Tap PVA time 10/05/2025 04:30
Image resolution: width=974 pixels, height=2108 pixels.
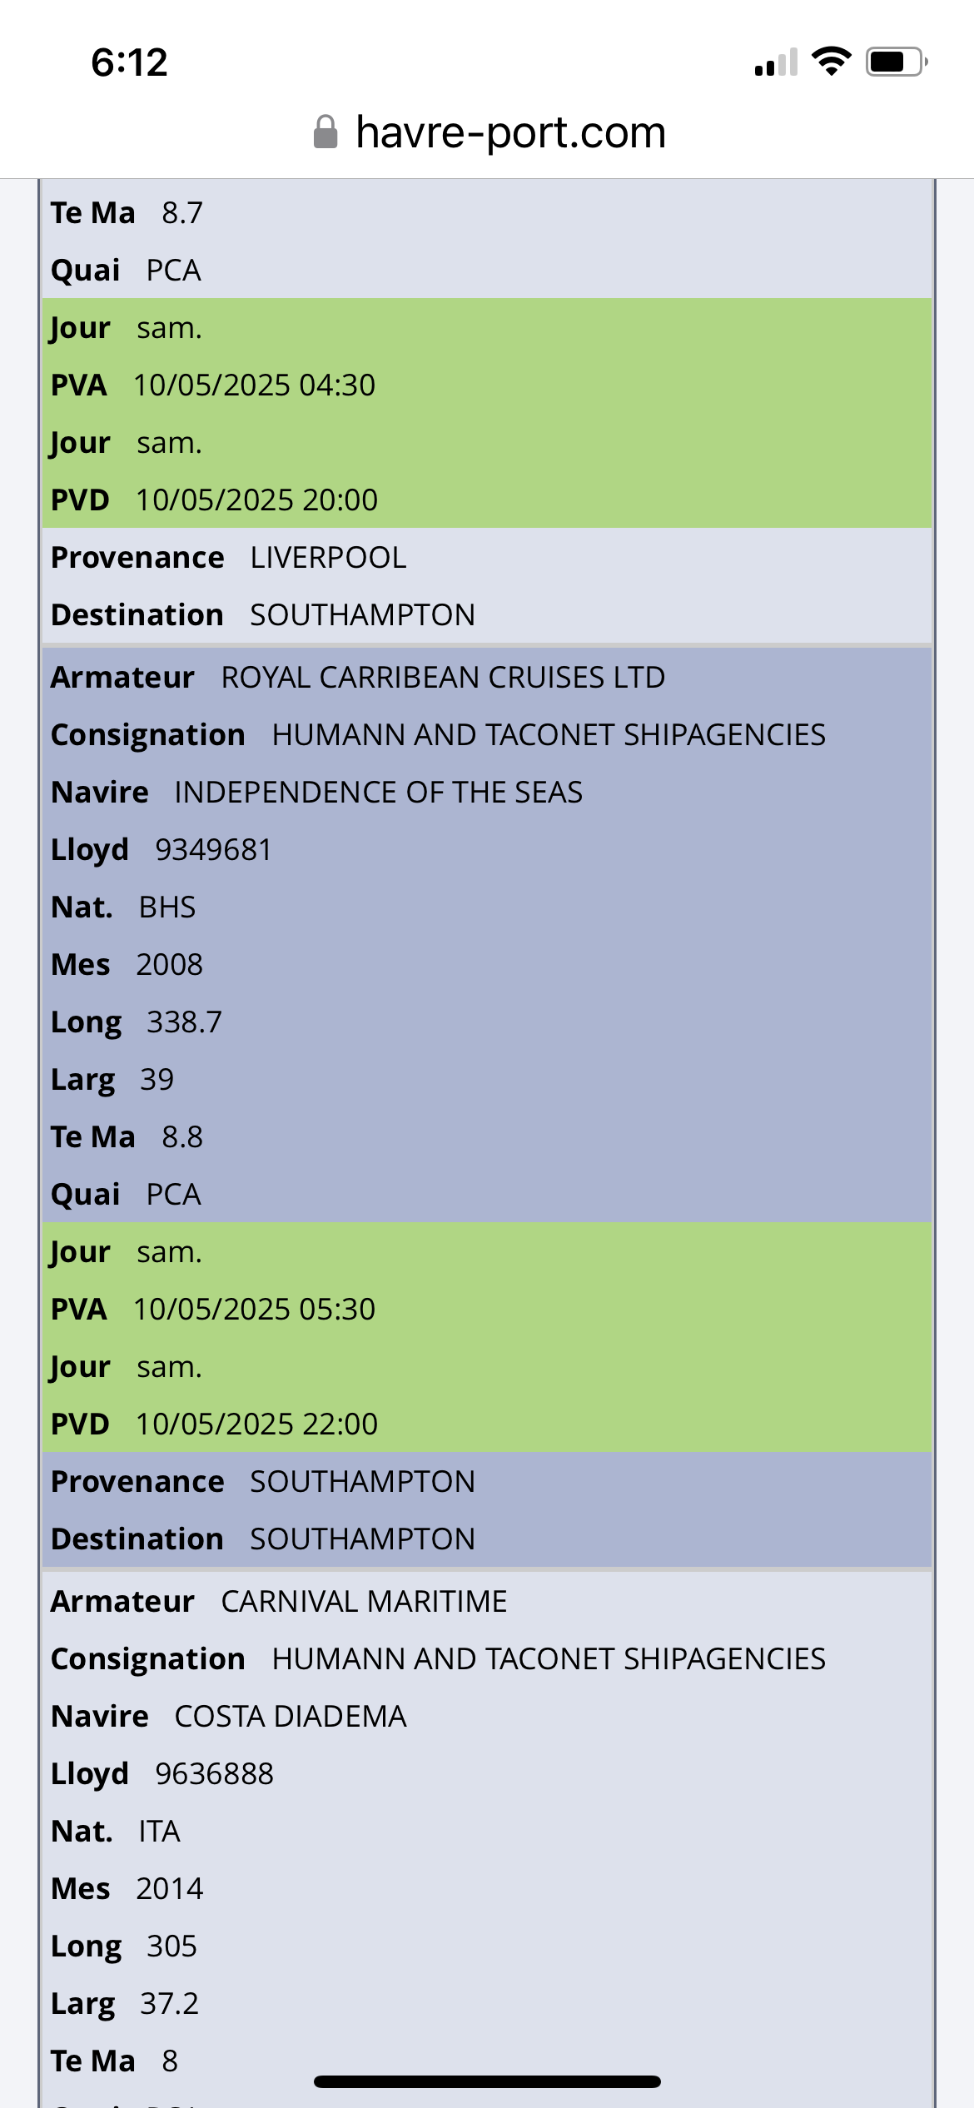[255, 385]
